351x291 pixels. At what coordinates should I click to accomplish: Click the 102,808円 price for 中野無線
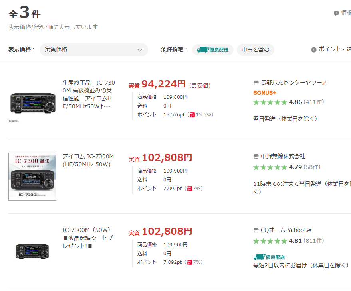pyautogui.click(x=167, y=158)
